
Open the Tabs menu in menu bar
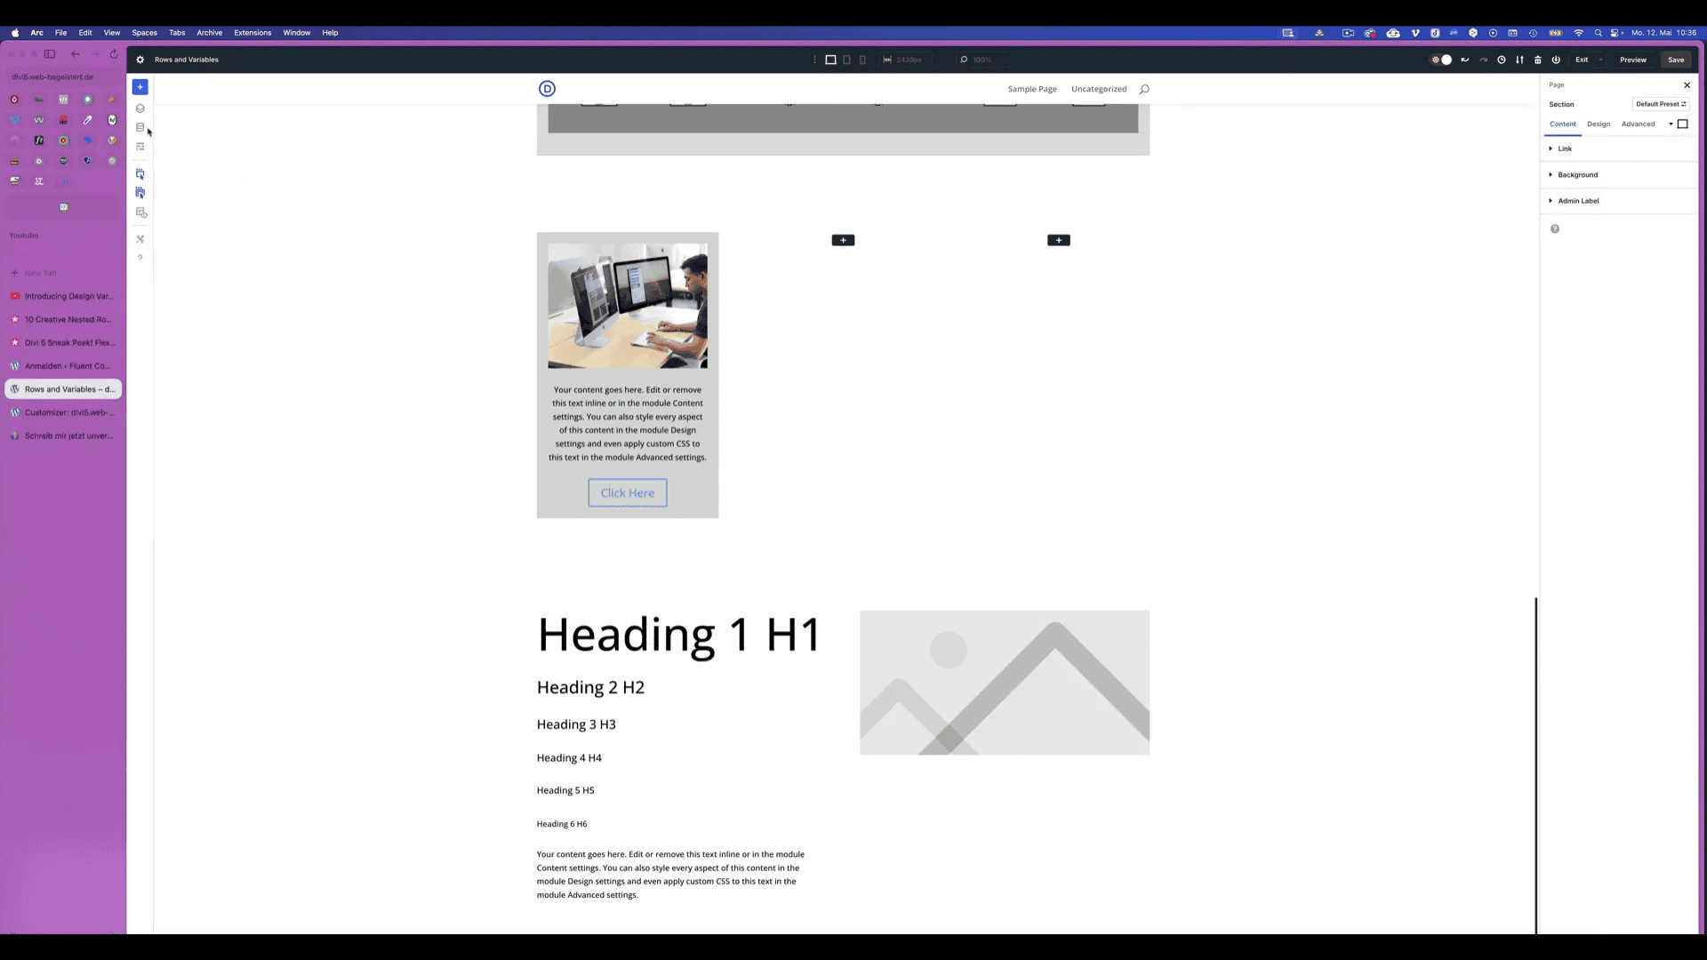pos(177,33)
